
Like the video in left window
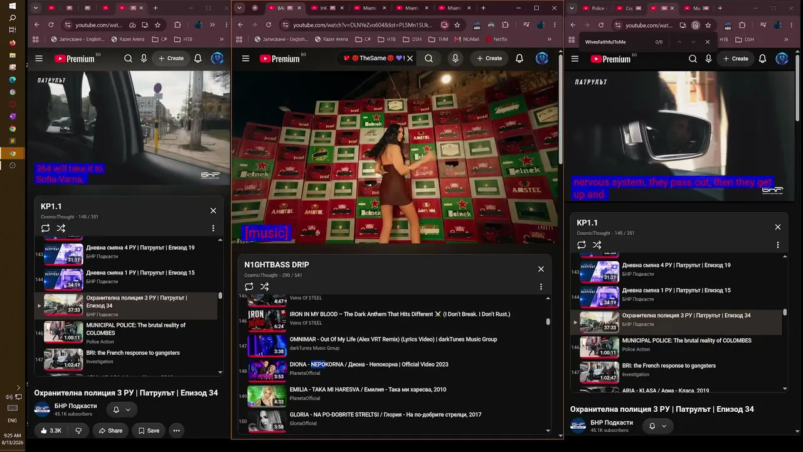[51, 431]
